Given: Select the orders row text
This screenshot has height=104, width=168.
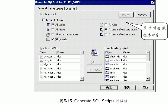Looking at the screenshot, I should (113, 77).
